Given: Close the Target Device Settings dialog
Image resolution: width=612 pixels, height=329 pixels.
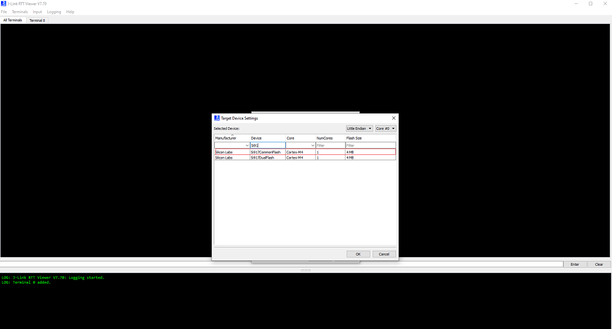Looking at the screenshot, I should coord(393,118).
